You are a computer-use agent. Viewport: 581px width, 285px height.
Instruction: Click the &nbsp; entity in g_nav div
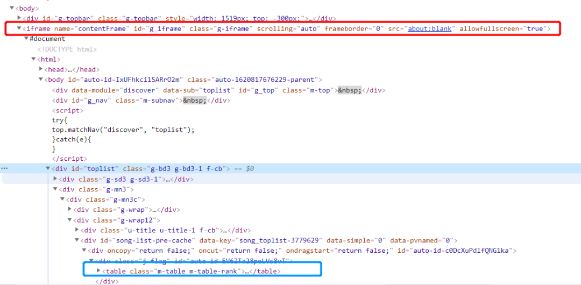click(x=195, y=101)
